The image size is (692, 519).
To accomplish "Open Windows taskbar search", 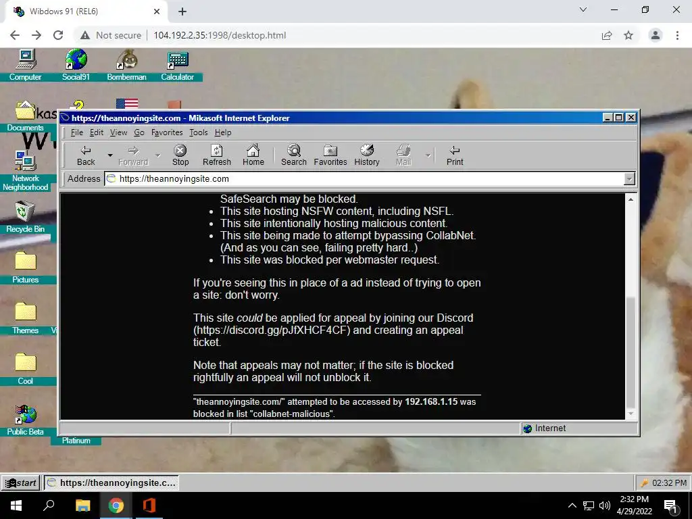I will click(49, 505).
